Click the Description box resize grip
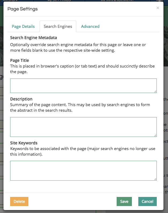Image resolution: width=168 pixels, height=213 pixels. [155, 135]
